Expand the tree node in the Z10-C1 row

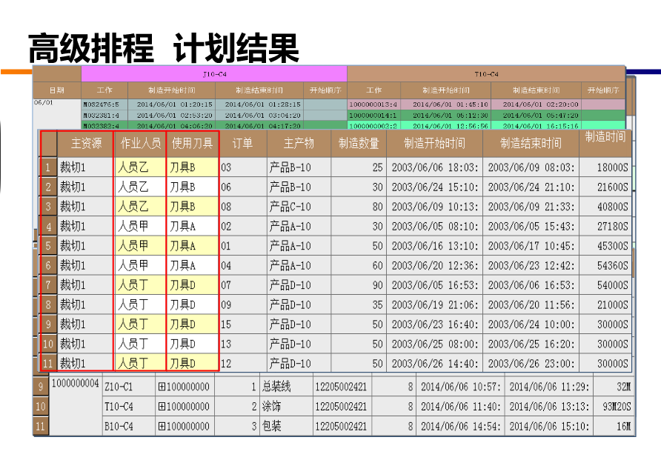pos(162,387)
